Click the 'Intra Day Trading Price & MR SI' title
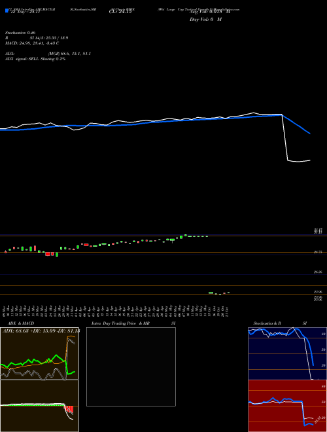This screenshot has width=327, height=432. (133, 323)
